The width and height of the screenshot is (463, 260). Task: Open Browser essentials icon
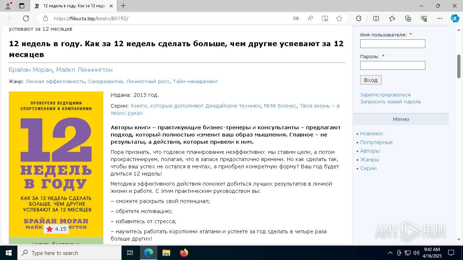pos(424,18)
